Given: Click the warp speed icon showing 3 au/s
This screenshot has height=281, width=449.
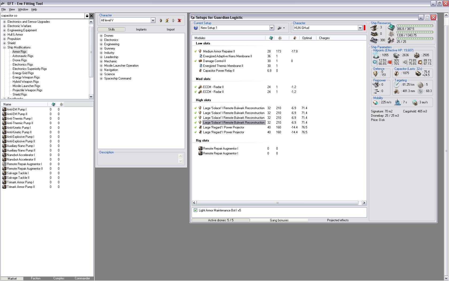Looking at the screenshot, I should tap(415, 102).
